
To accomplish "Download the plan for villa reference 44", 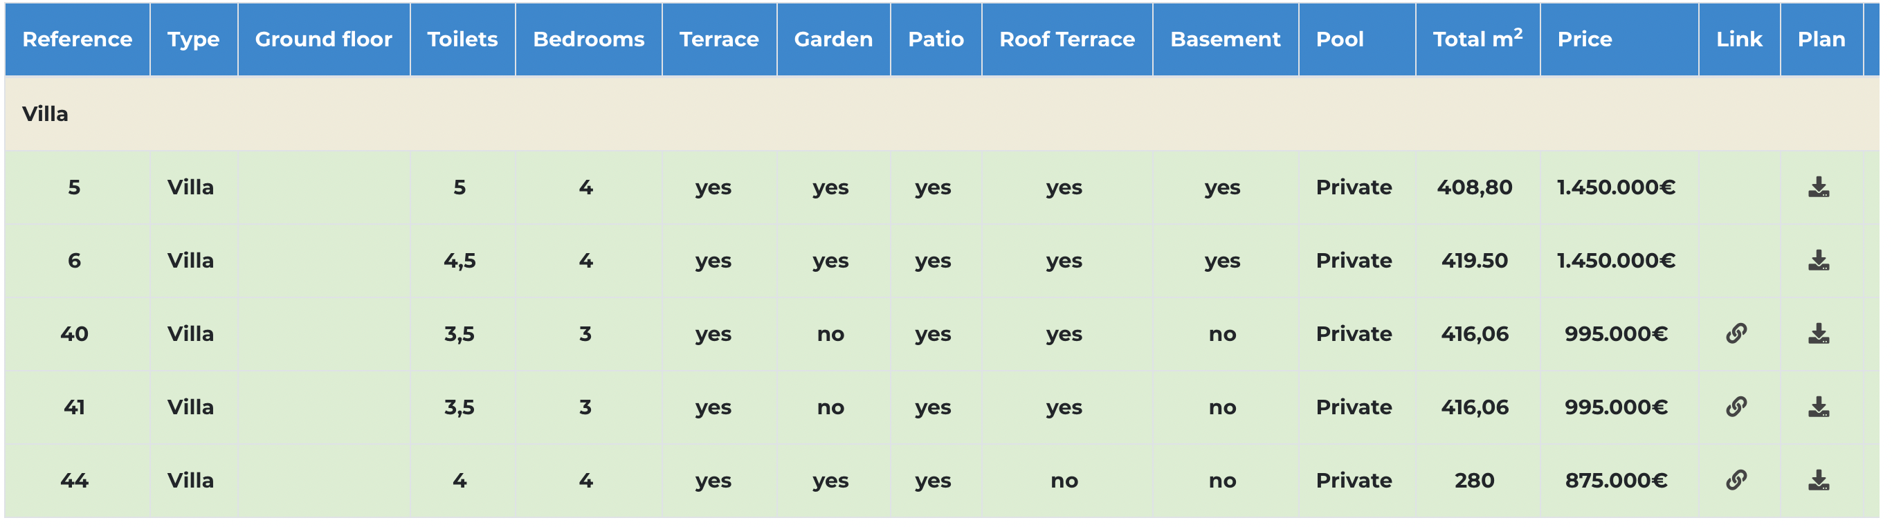I will click(1819, 481).
